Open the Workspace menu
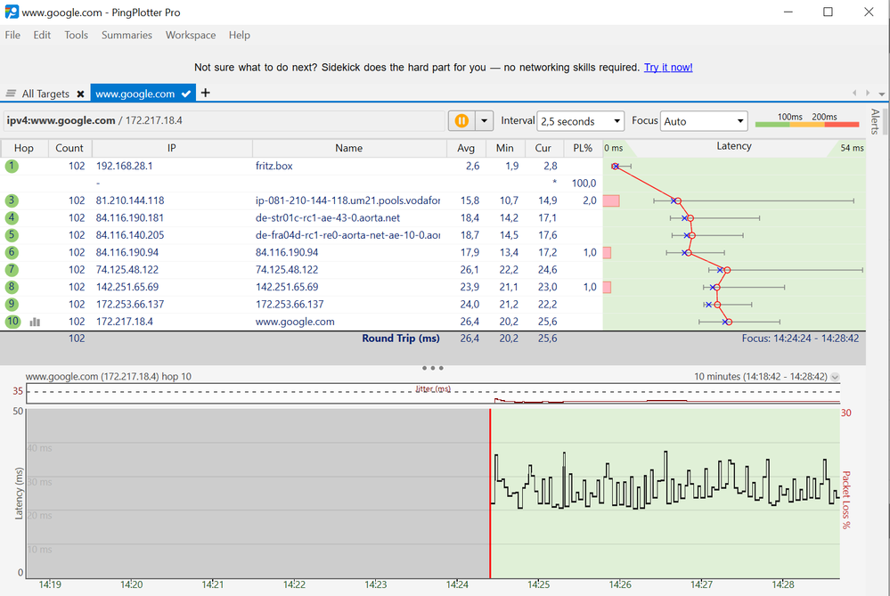The image size is (890, 596). (x=191, y=35)
